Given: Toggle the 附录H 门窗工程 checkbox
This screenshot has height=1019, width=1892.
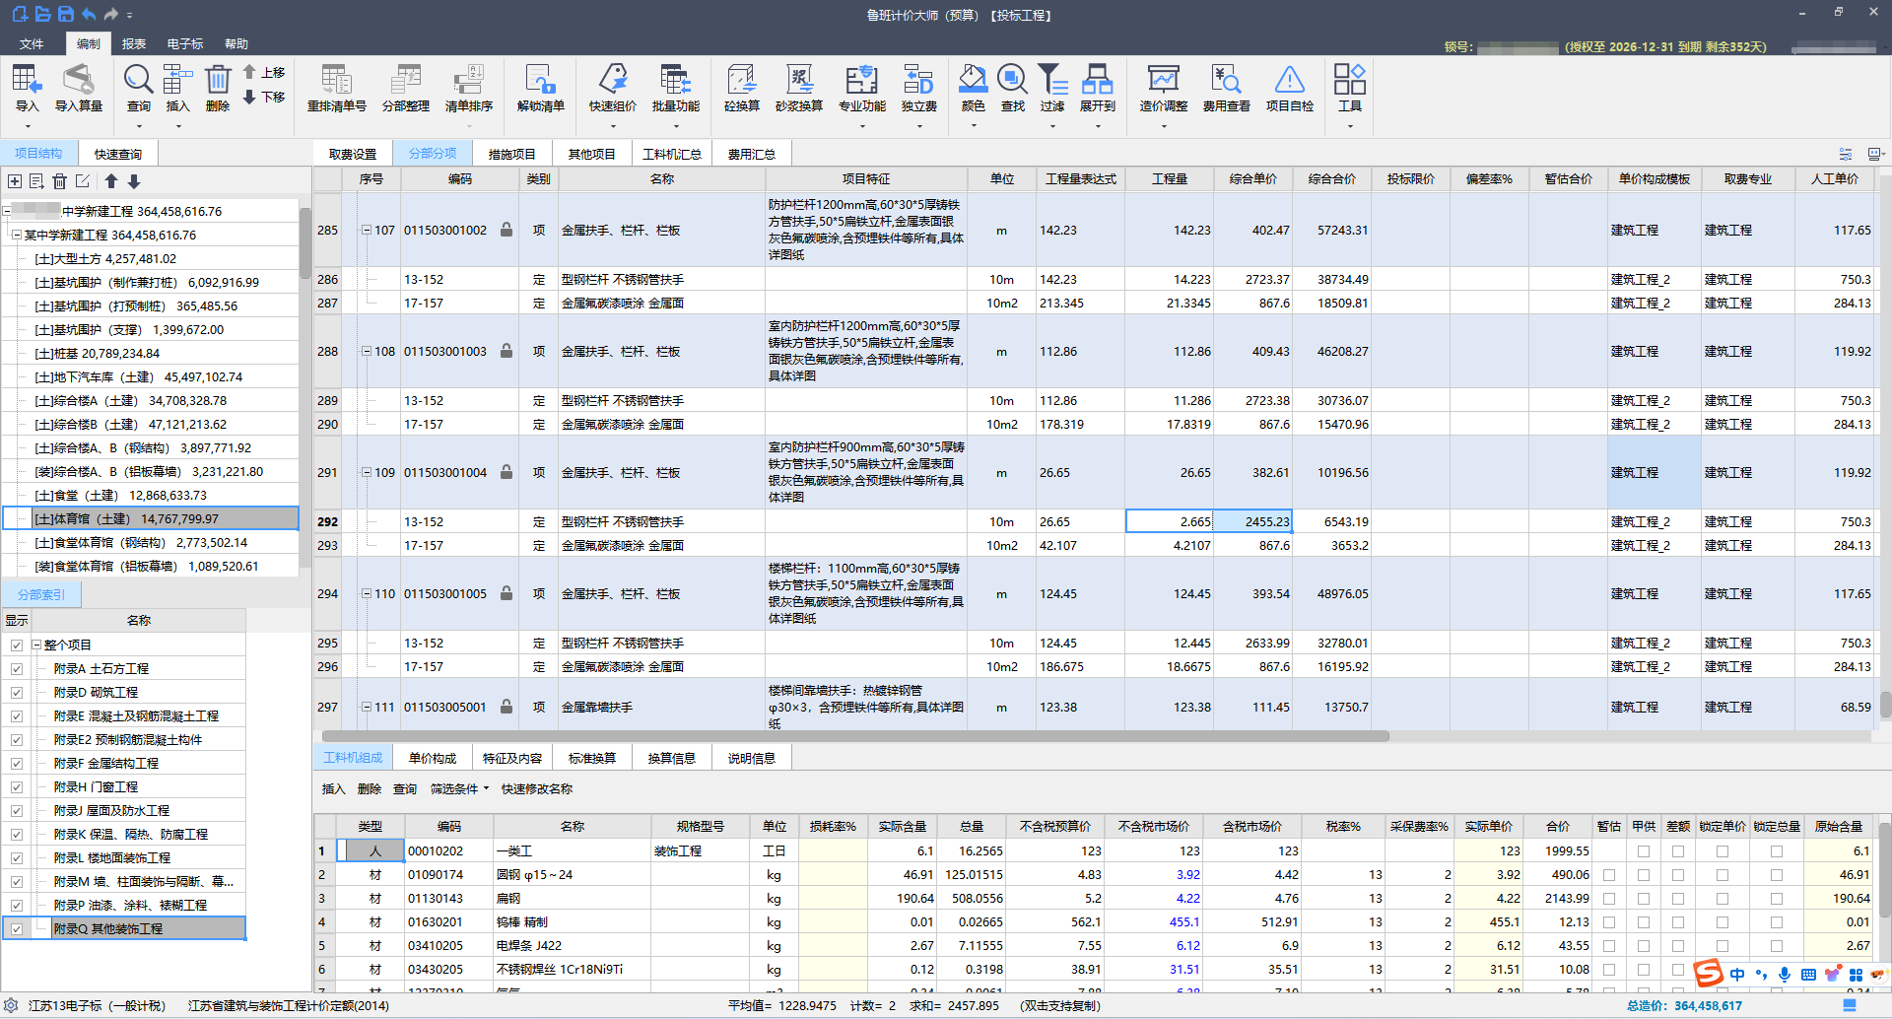Looking at the screenshot, I should (x=17, y=787).
